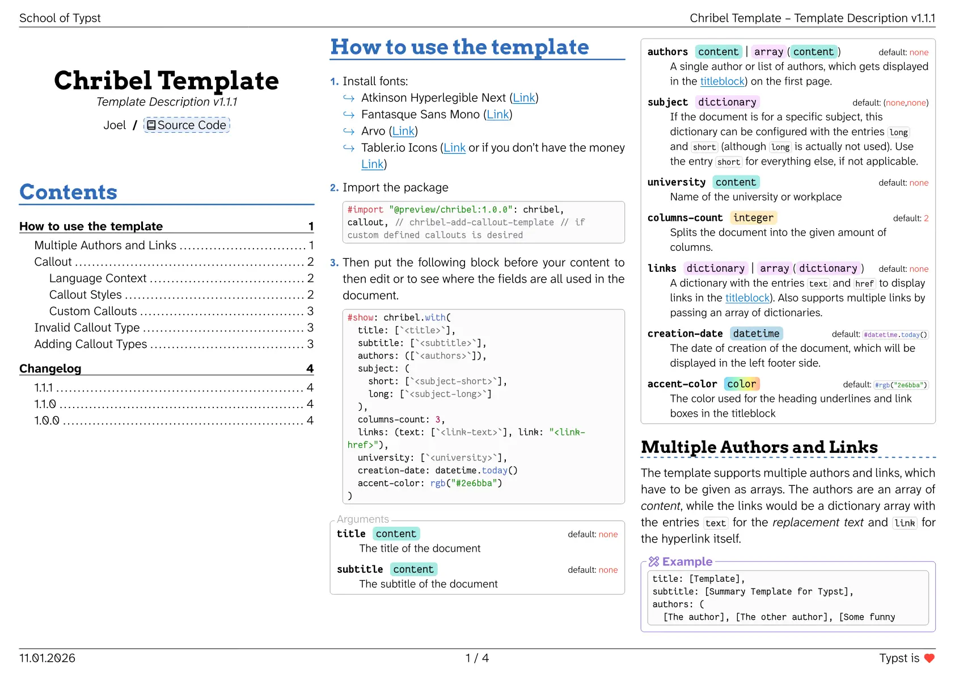This screenshot has height=676, width=955.
Task: Click the accent-color gradient color type badge
Action: 741,384
